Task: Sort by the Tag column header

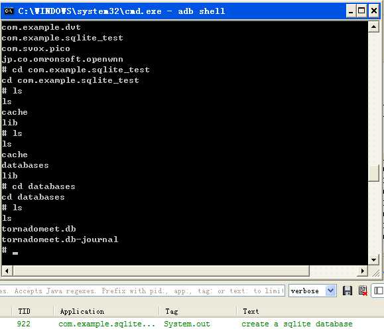Action: (x=171, y=311)
